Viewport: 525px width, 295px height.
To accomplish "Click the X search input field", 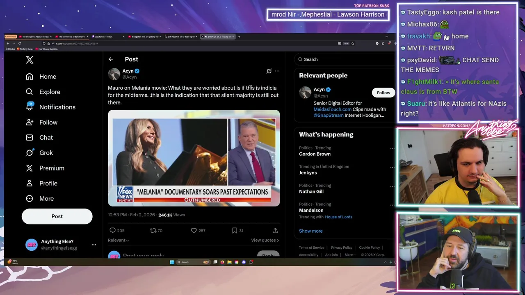I will [345, 59].
